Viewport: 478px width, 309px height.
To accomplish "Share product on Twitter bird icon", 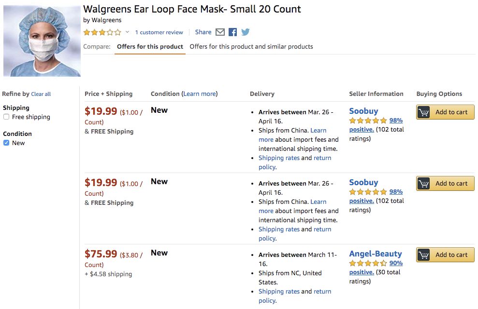I will point(246,32).
